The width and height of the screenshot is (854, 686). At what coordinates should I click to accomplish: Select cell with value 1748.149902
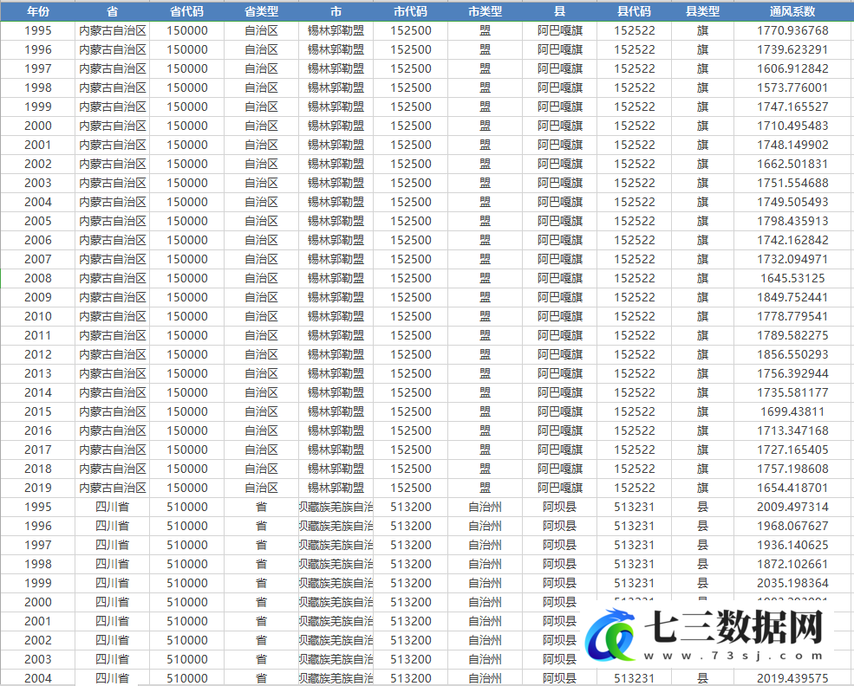793,145
